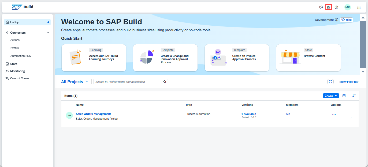
Task: Click the banner scrollbar up arrow
Action: (x=363, y=18)
